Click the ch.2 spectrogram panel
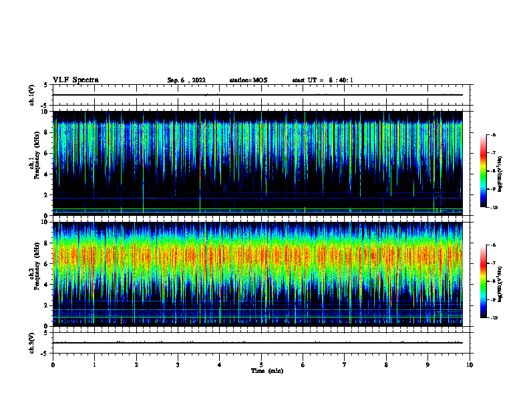This screenshot has width=529, height=409. coord(258,274)
